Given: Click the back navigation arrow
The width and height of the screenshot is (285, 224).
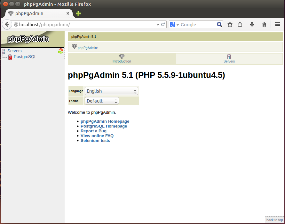Looking at the screenshot, I should click(x=7, y=24).
